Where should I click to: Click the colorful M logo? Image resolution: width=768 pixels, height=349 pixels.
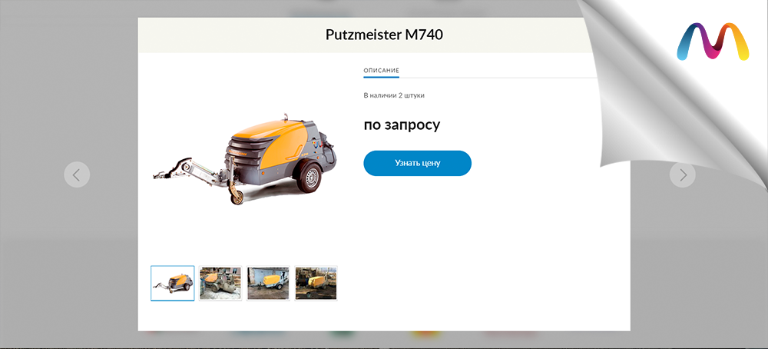713,42
